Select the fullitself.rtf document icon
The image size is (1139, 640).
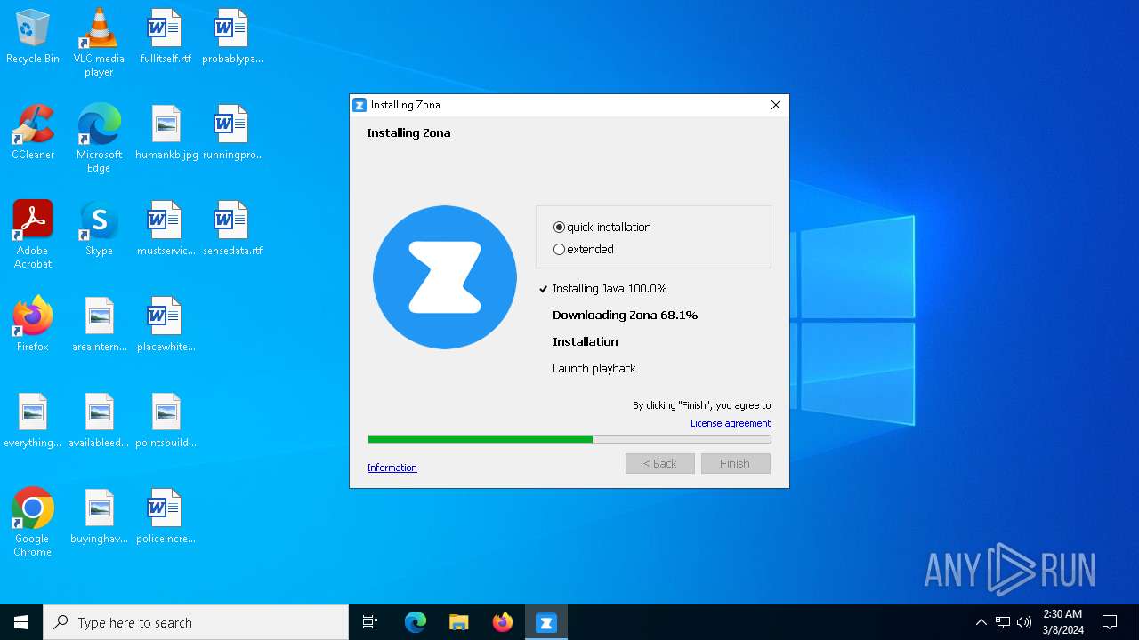click(166, 37)
